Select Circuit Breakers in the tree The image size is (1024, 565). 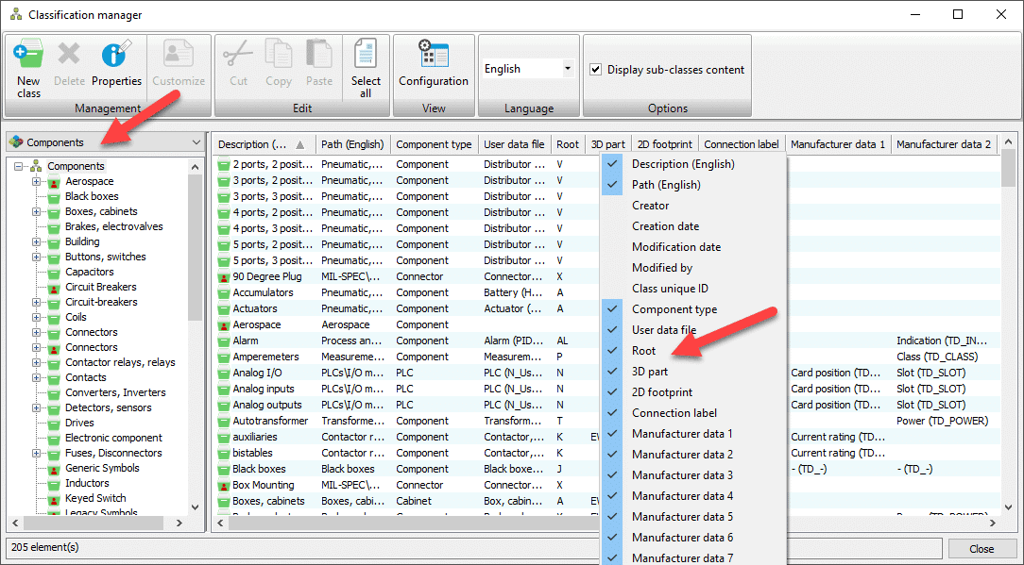point(100,287)
